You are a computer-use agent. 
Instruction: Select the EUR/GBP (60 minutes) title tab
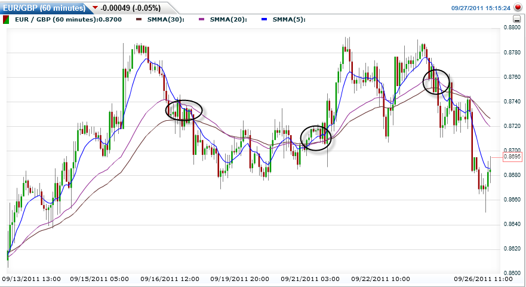42,8
